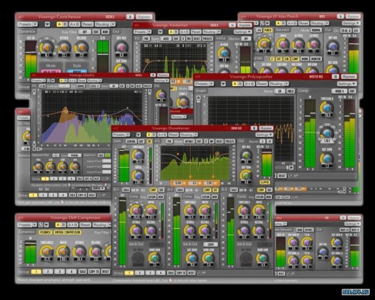Turn the Gate Threshold knob in Drumformer
Image resolution: width=375 pixels, height=300 pixels.
[138, 156]
